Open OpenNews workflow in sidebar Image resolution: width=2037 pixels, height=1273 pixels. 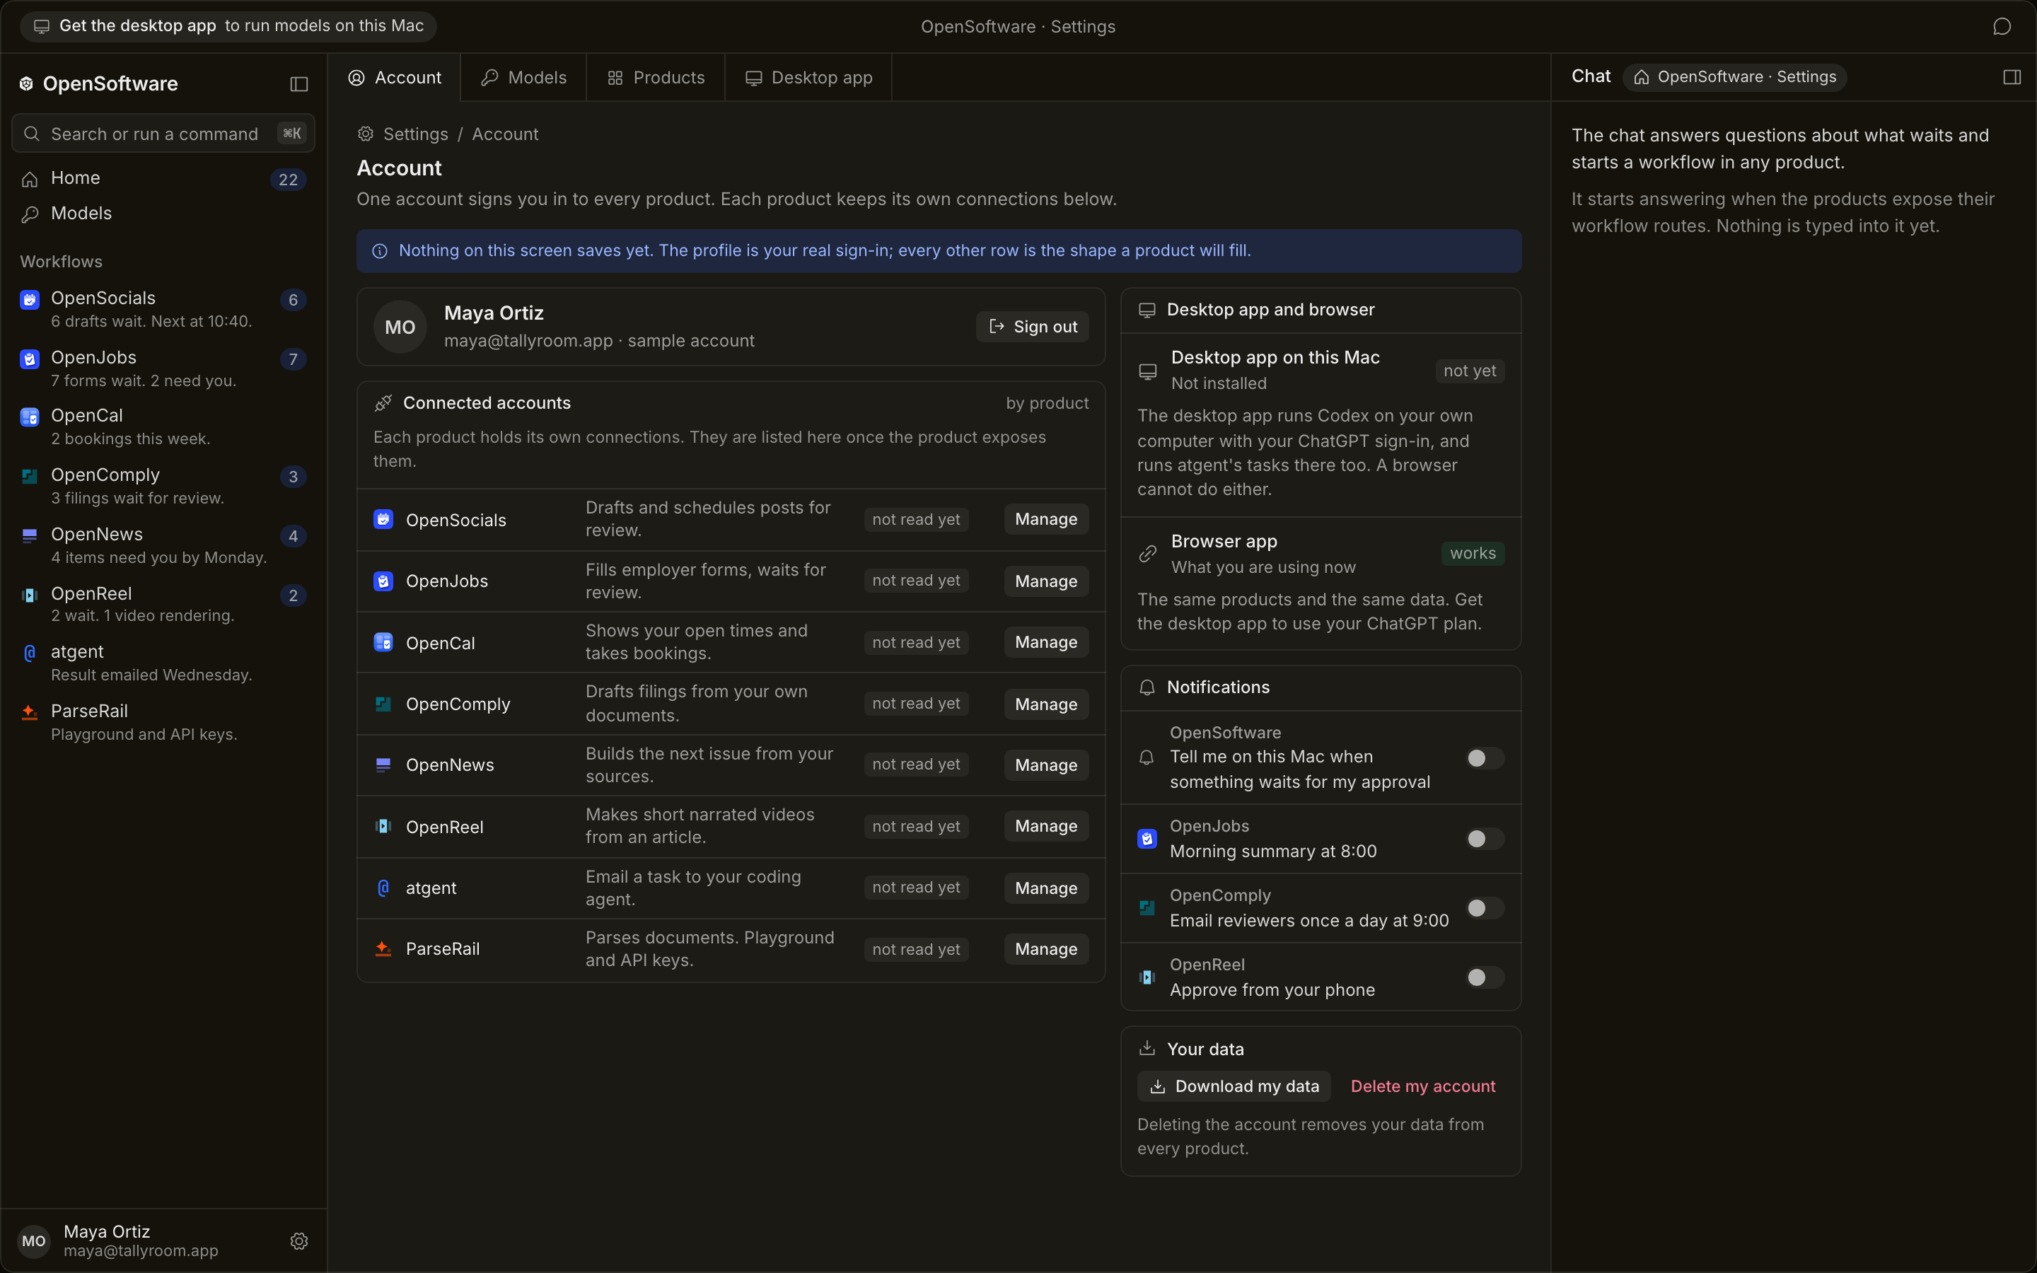[x=163, y=545]
